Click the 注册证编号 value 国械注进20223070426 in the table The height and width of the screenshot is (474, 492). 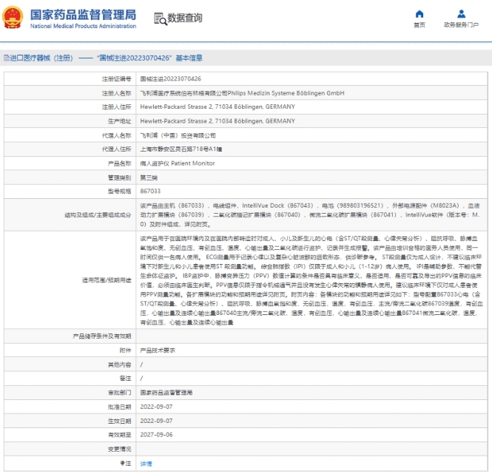[170, 79]
